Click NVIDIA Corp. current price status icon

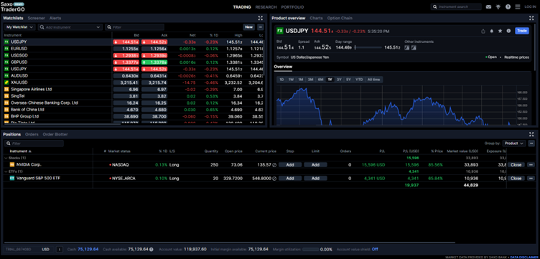click(x=274, y=165)
